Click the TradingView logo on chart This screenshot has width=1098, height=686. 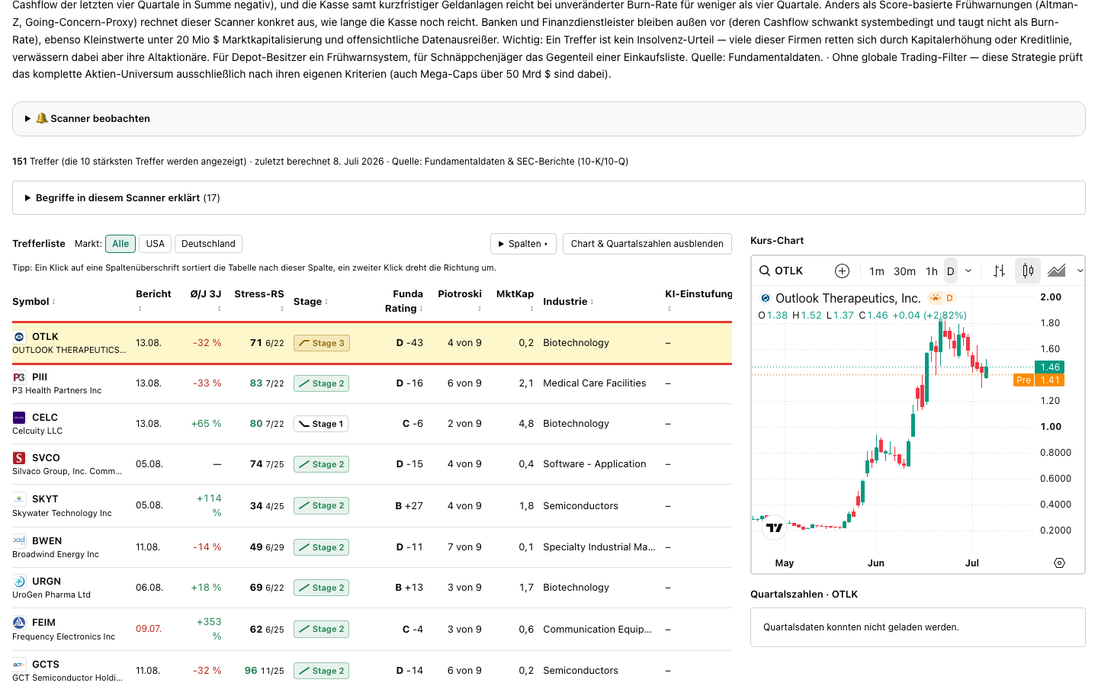(x=775, y=527)
